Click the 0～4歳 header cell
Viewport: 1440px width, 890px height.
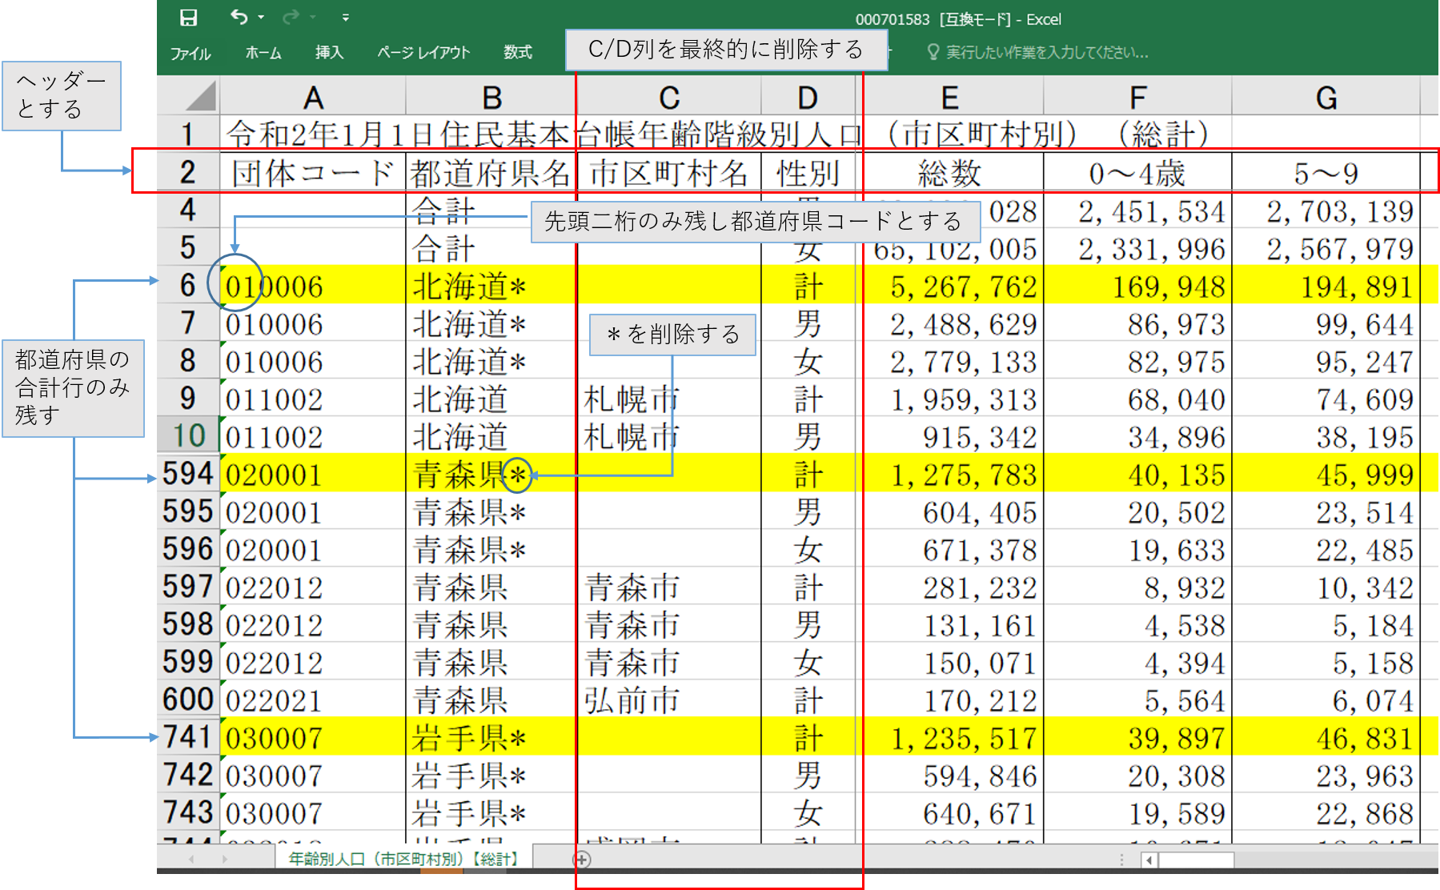pyautogui.click(x=1137, y=173)
